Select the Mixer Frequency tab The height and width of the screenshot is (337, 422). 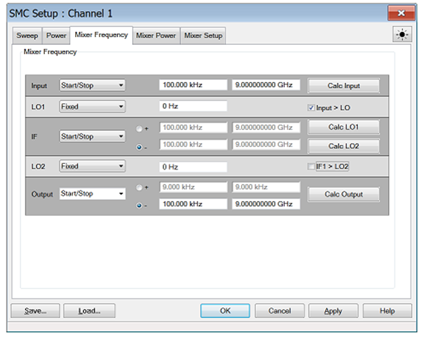[101, 35]
